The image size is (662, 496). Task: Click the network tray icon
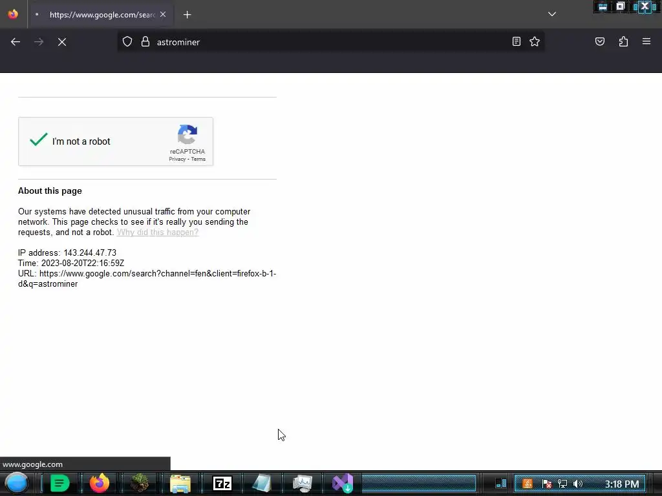click(562, 484)
